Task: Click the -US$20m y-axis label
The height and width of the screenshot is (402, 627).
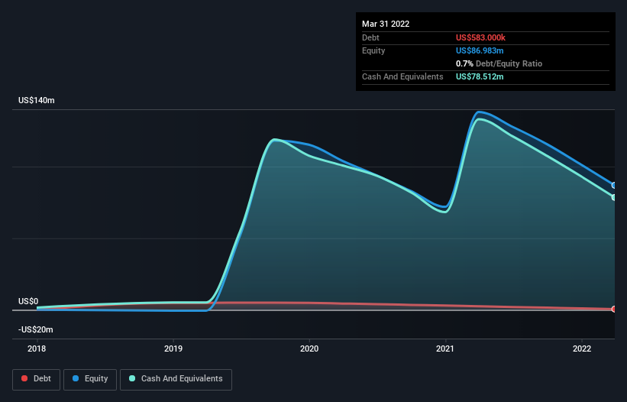Action: coord(36,329)
